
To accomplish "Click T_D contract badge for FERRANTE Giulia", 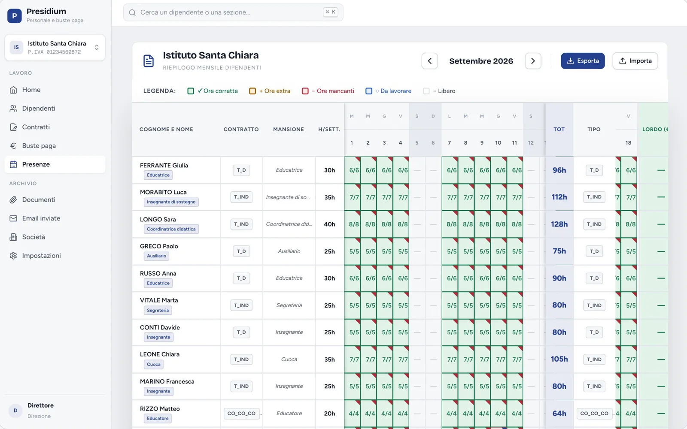I will 241,170.
